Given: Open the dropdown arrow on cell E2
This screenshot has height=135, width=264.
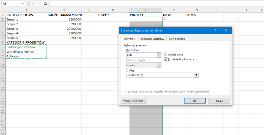Looking at the screenshot, I should click(164, 19).
